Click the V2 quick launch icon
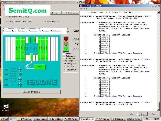161x121 pixels. tap(14, 119)
